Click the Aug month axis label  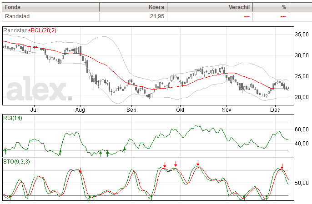point(80,110)
